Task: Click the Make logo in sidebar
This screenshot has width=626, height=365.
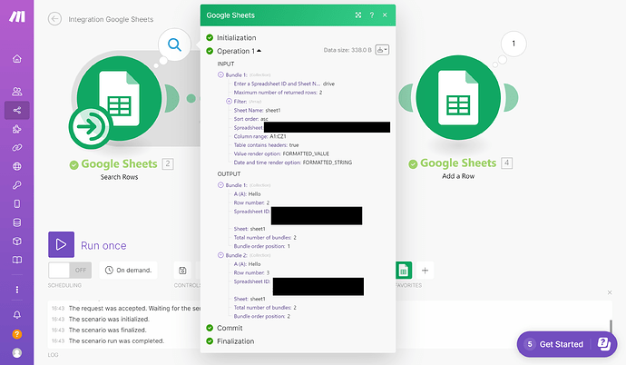Action: 17,16
